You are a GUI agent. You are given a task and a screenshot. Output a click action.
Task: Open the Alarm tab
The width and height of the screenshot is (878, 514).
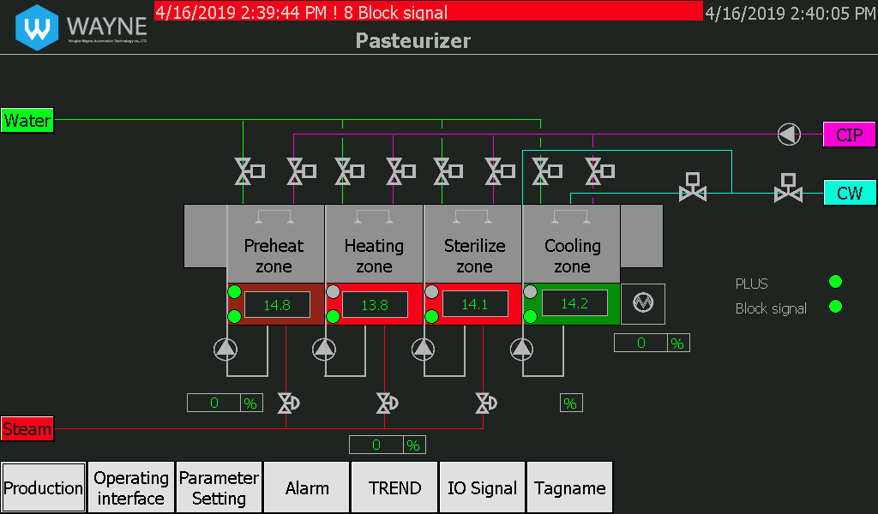tap(307, 487)
